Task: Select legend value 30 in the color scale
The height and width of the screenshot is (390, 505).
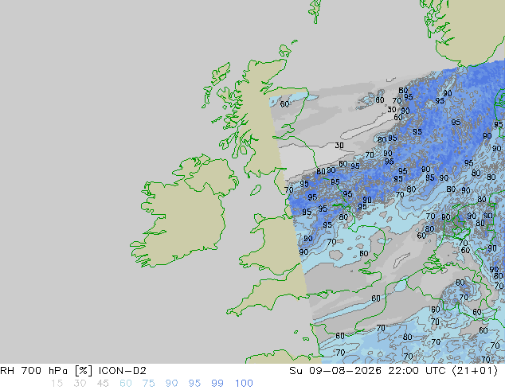Action: [x=80, y=384]
